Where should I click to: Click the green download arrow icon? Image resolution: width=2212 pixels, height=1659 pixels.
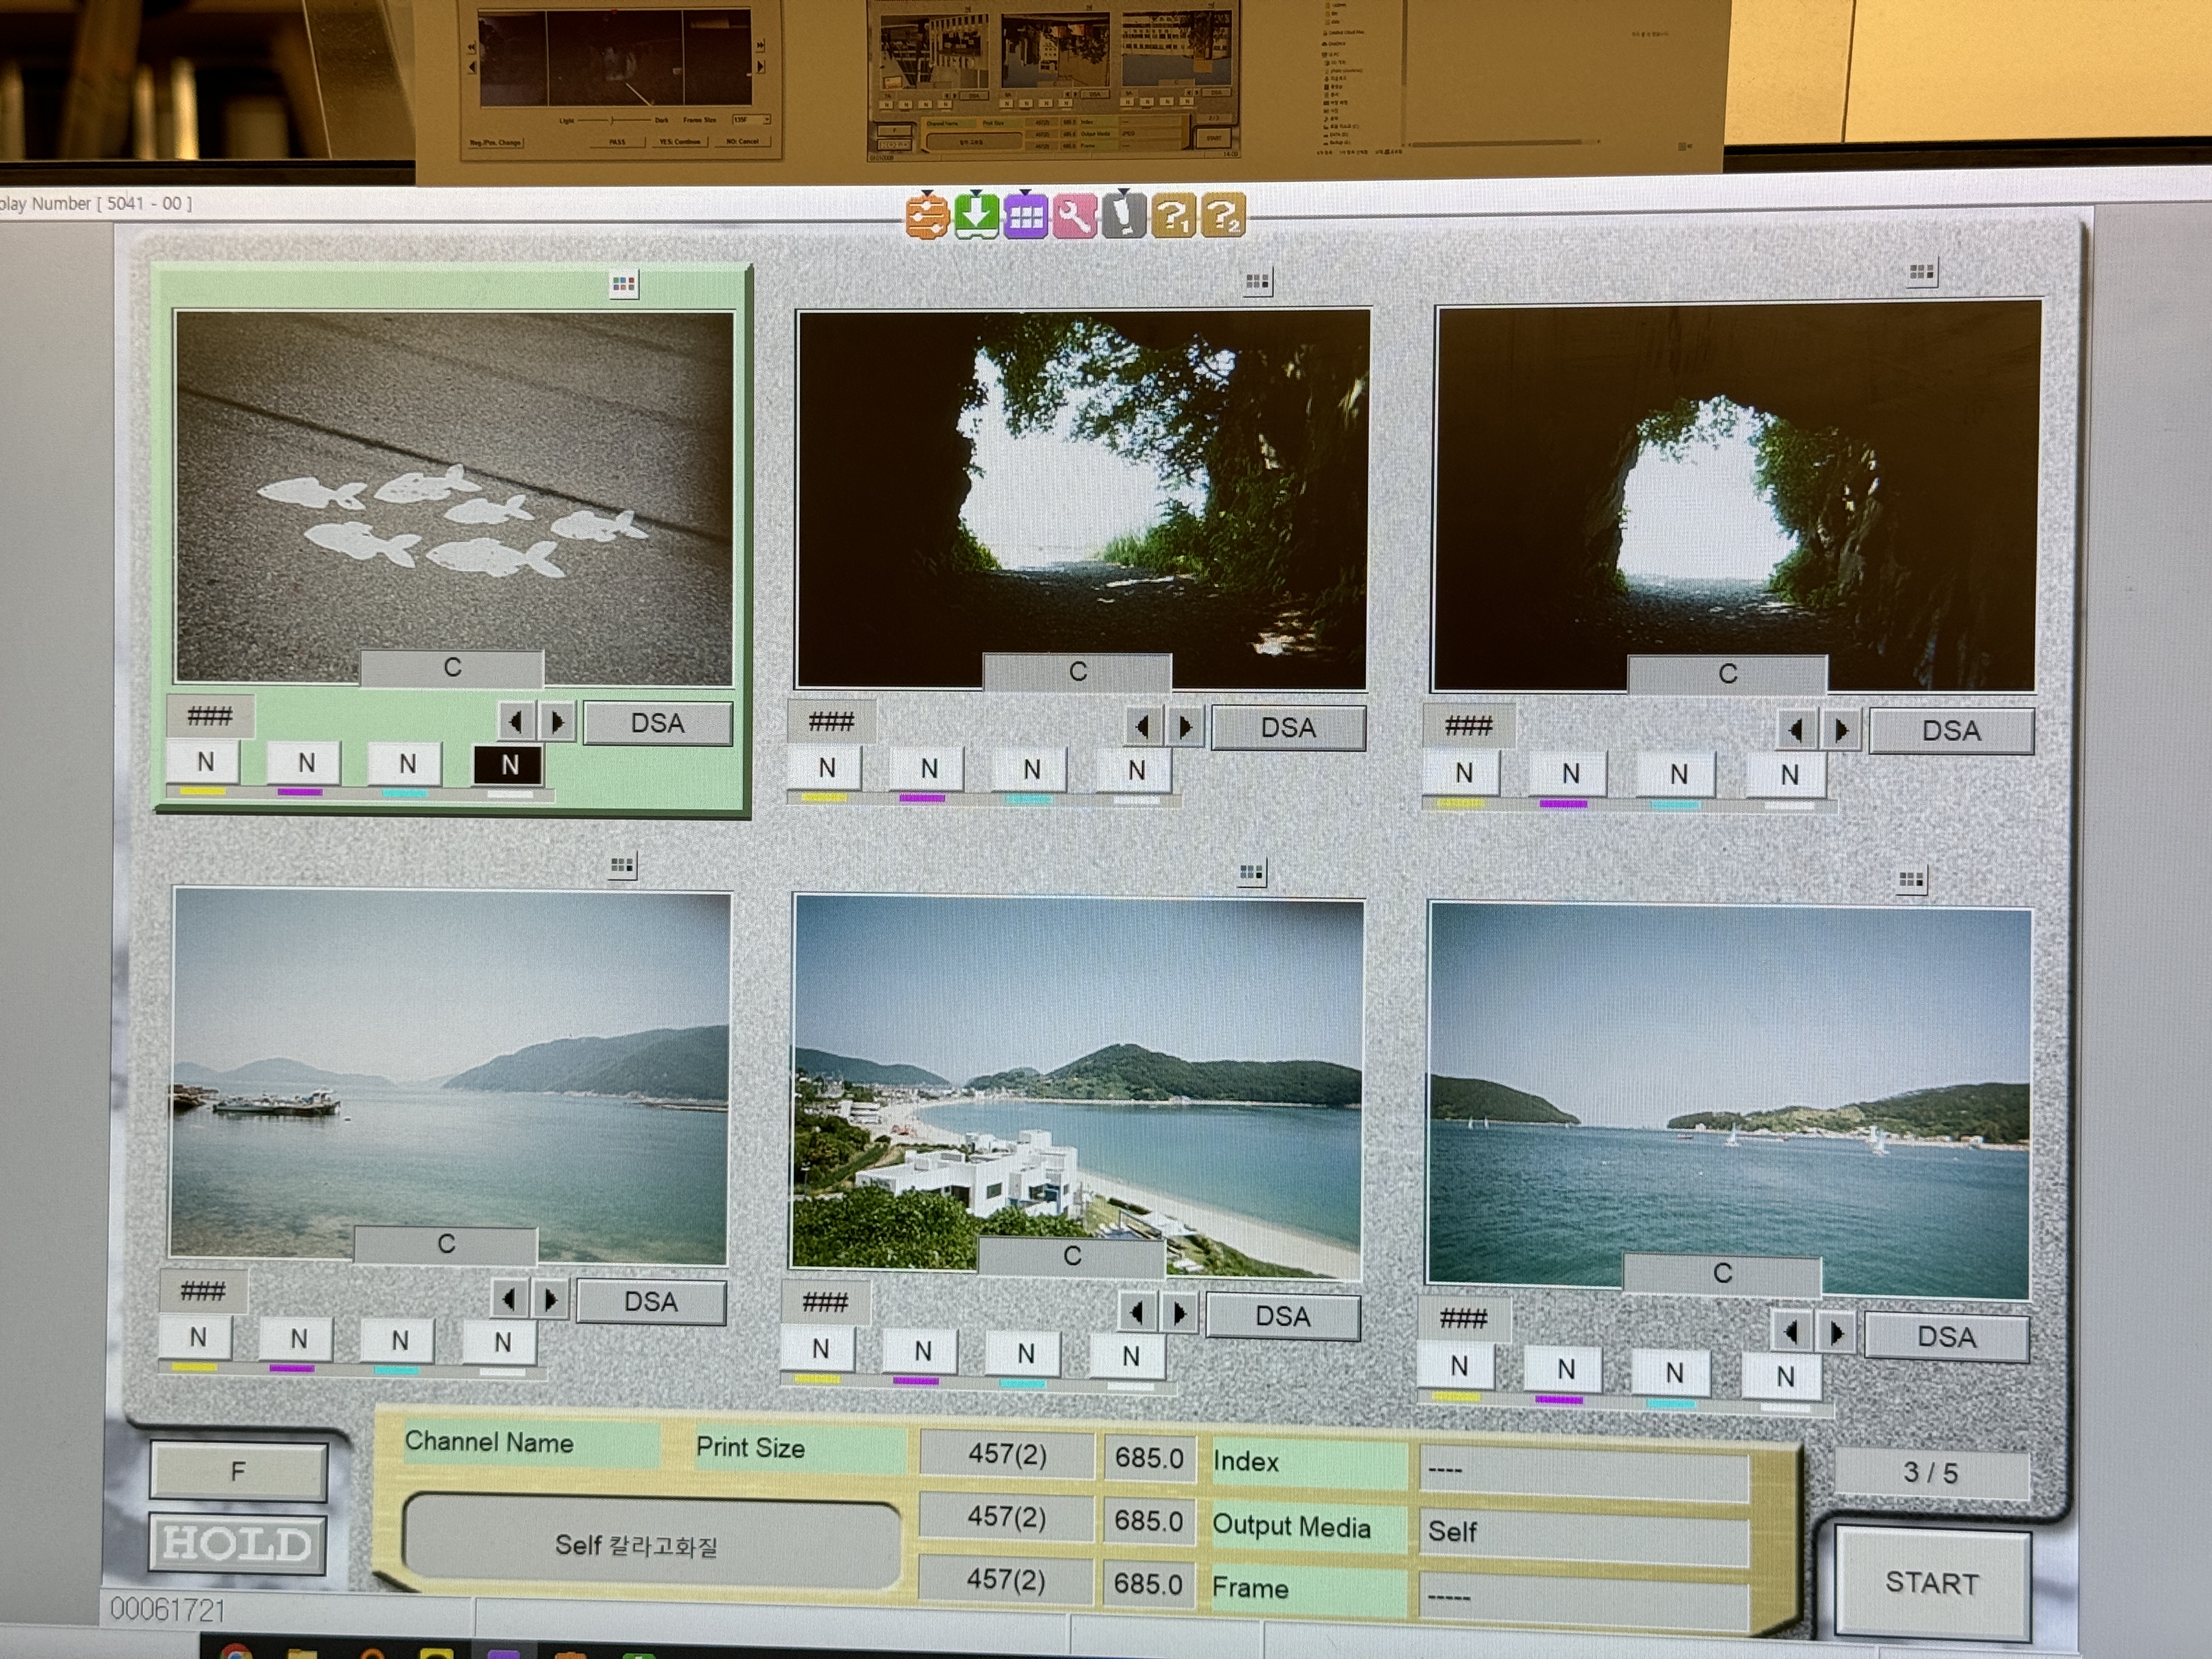tap(976, 214)
